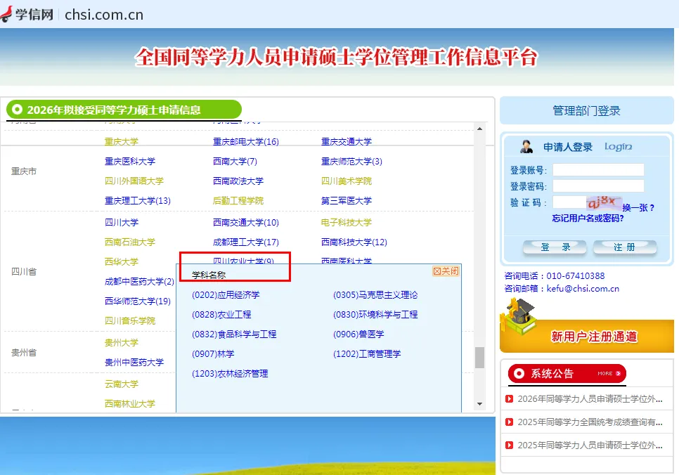
Task: Click the 注册 button
Action: (624, 247)
